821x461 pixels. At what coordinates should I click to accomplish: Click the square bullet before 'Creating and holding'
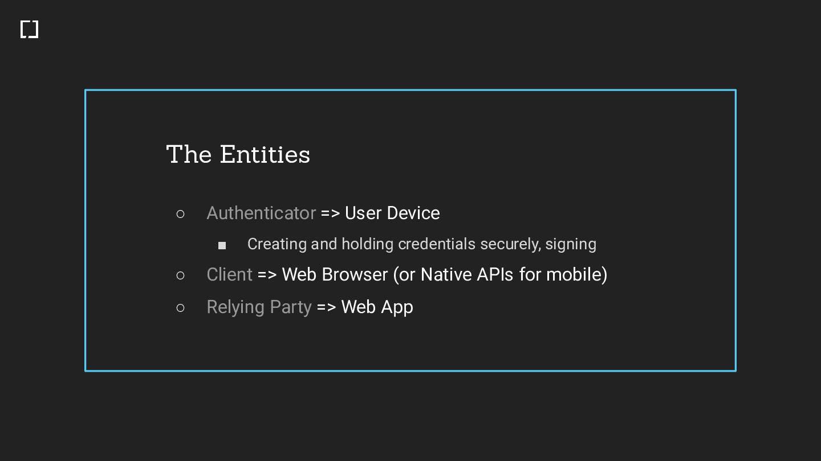coord(222,245)
